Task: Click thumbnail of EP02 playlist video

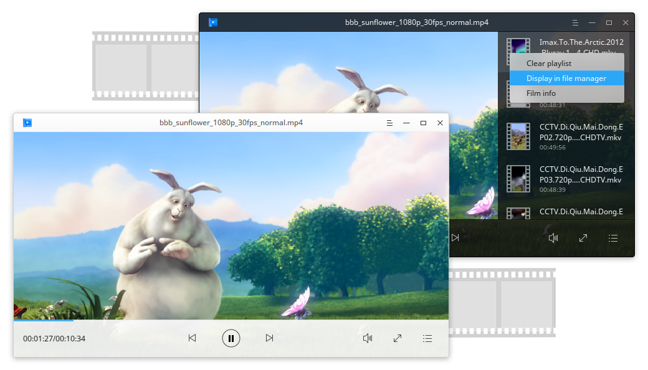Action: tap(518, 136)
